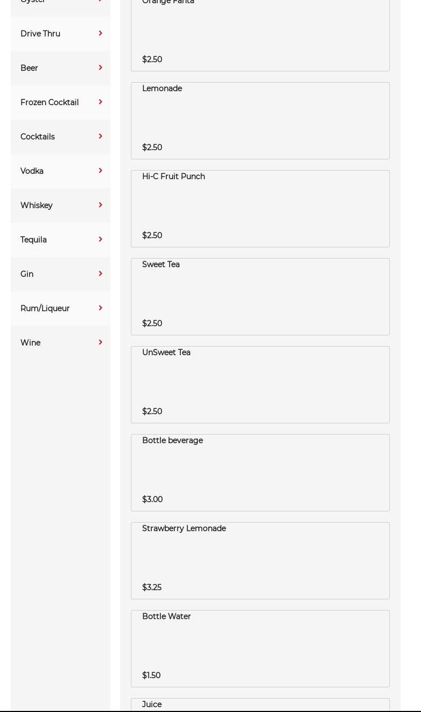The height and width of the screenshot is (712, 421).
Task: Open the Bottle beverage item
Action: (260, 473)
